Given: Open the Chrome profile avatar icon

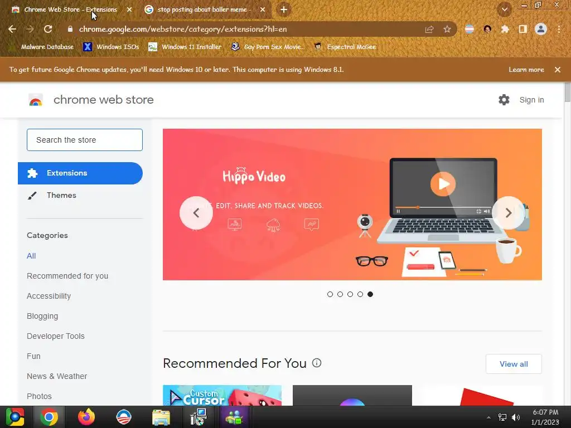Looking at the screenshot, I should pyautogui.click(x=541, y=29).
